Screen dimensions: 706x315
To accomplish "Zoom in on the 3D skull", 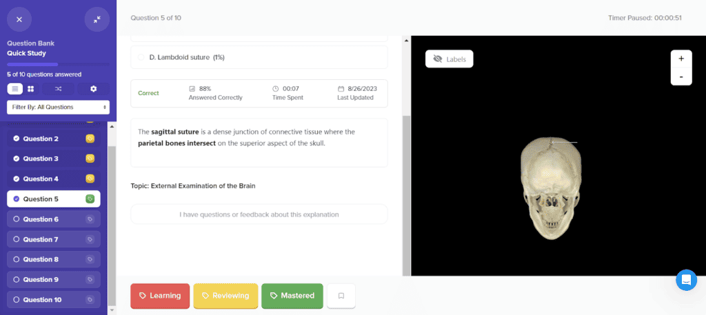I will pos(680,59).
